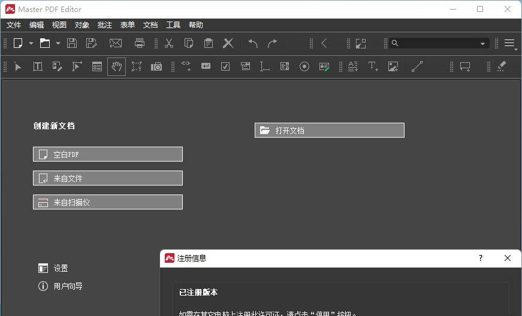The image size is (522, 316).
Task: Click the 打开文档 button
Action: click(330, 130)
